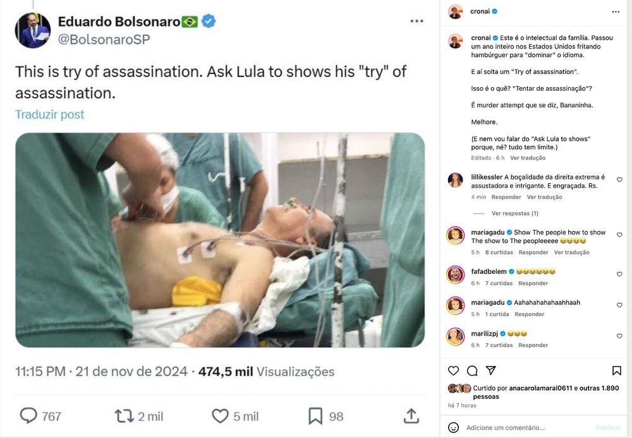This screenshot has height=438, width=632.
Task: Click the tweet's share upload icon
Action: [x=411, y=416]
